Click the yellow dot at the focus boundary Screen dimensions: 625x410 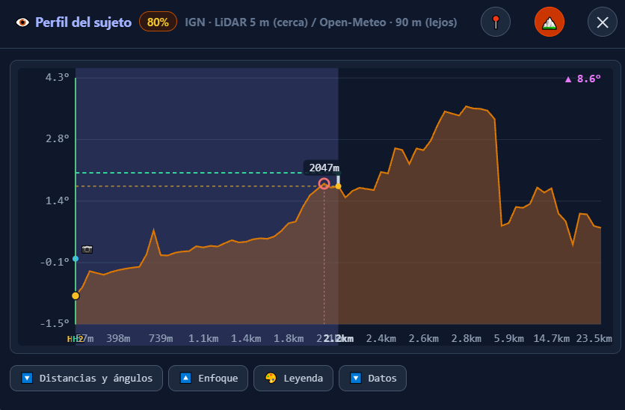338,186
